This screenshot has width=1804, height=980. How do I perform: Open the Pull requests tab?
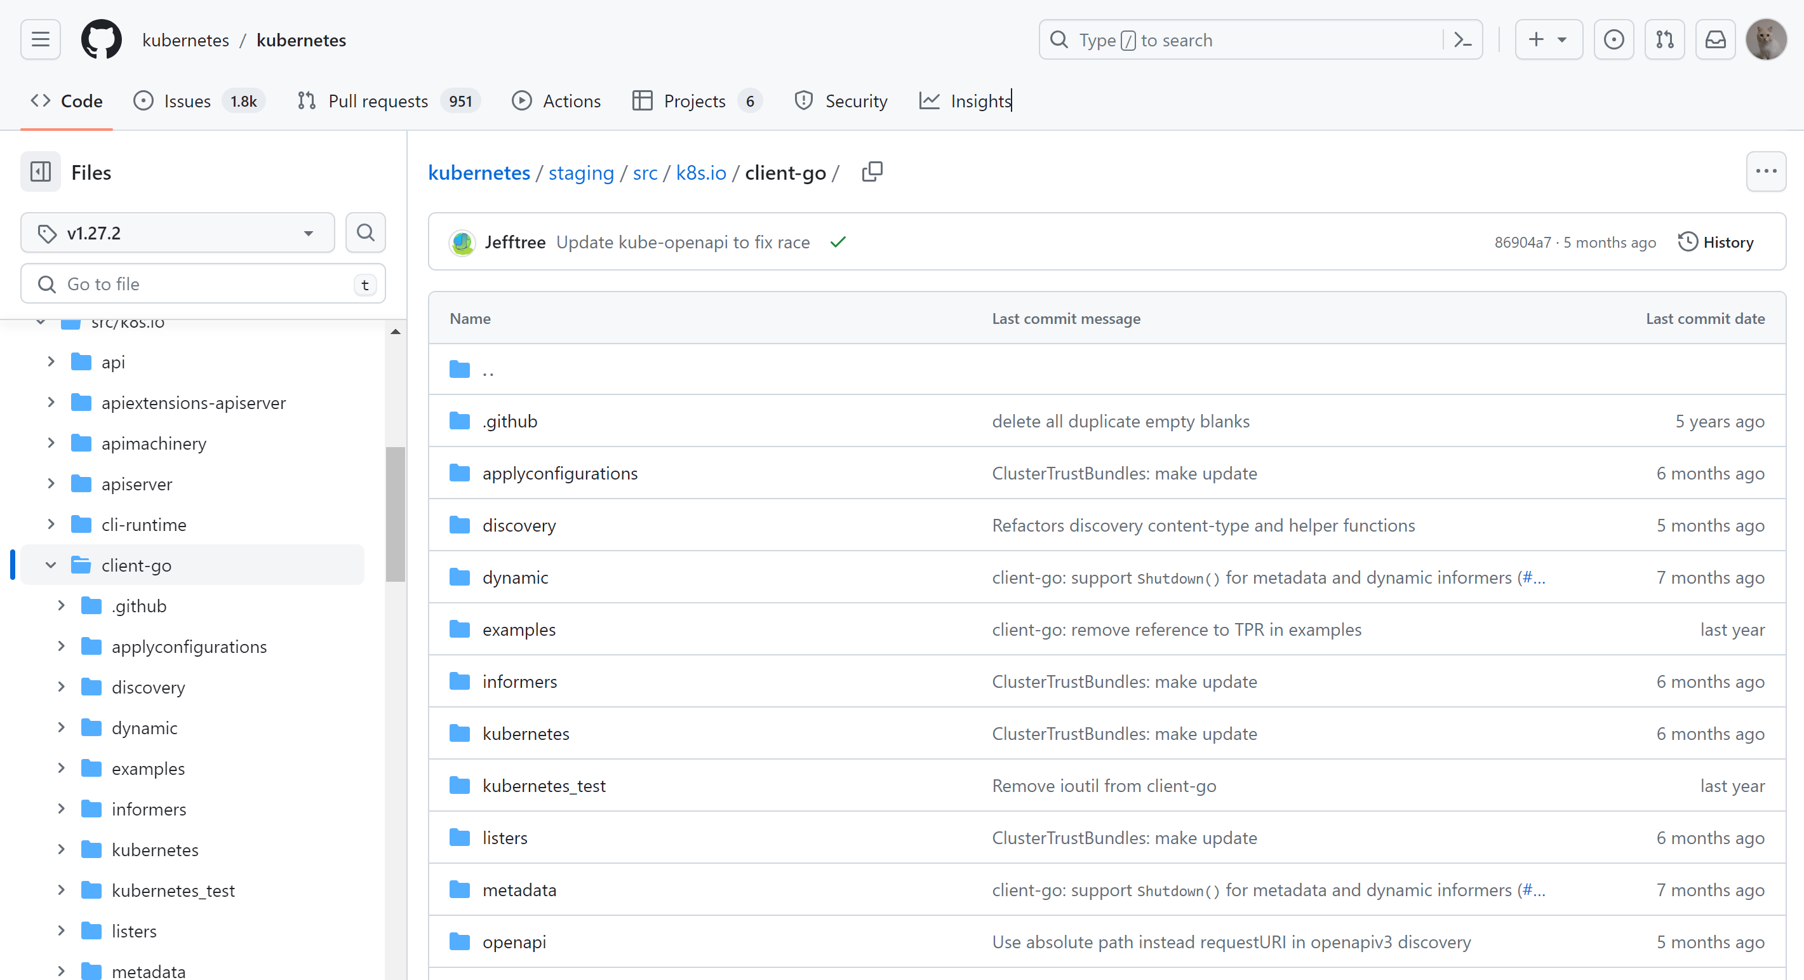click(389, 101)
